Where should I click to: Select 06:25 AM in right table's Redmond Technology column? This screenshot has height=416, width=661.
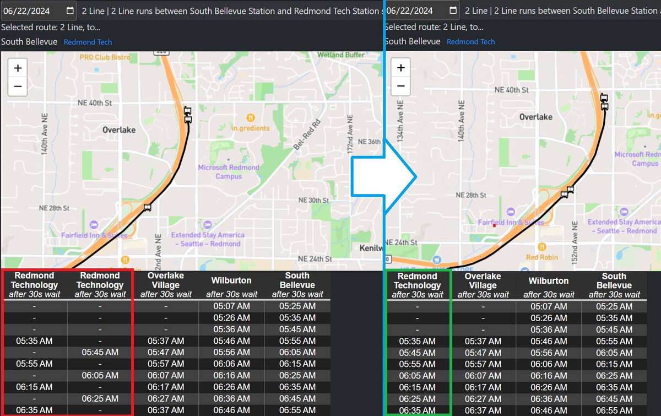418,398
